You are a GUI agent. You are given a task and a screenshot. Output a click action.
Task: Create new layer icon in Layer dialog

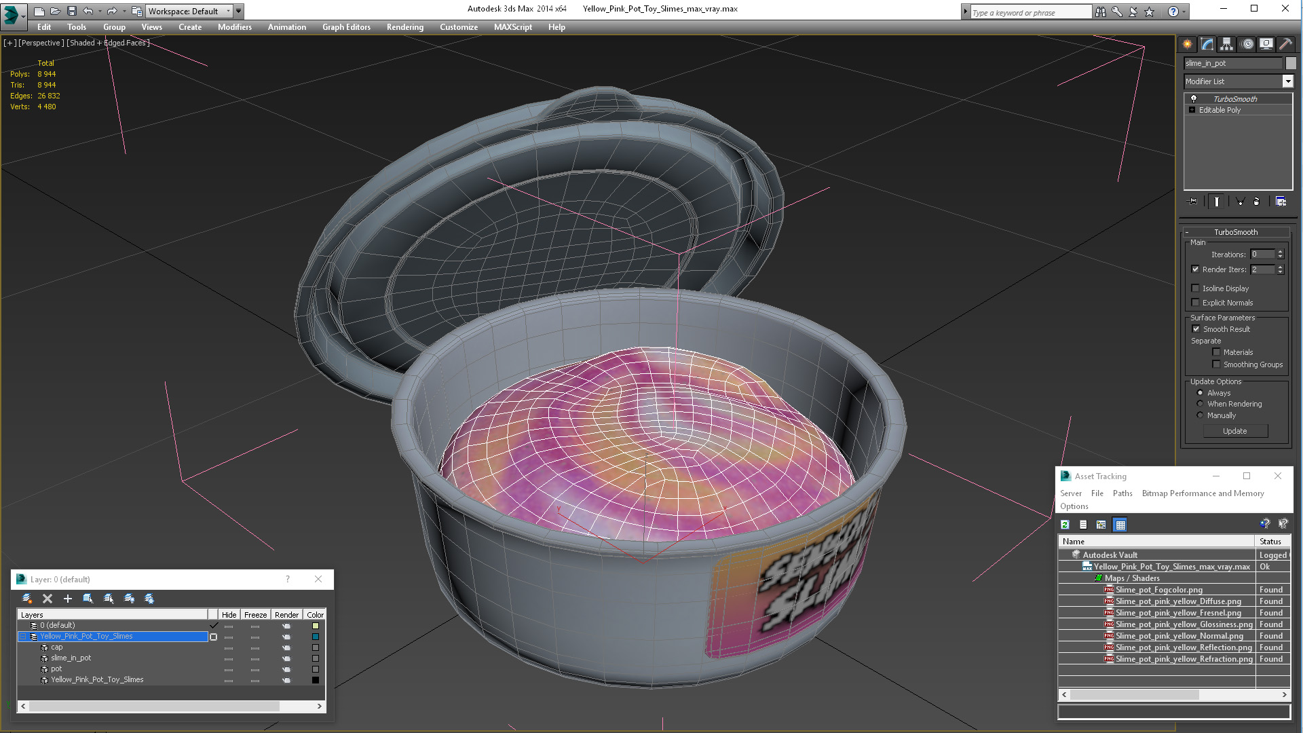coord(27,599)
